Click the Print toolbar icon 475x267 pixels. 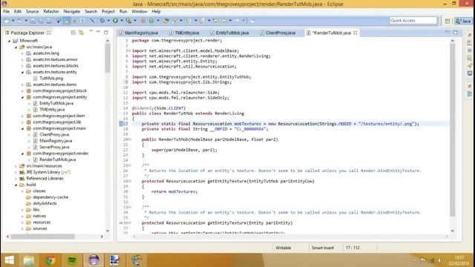49,21
